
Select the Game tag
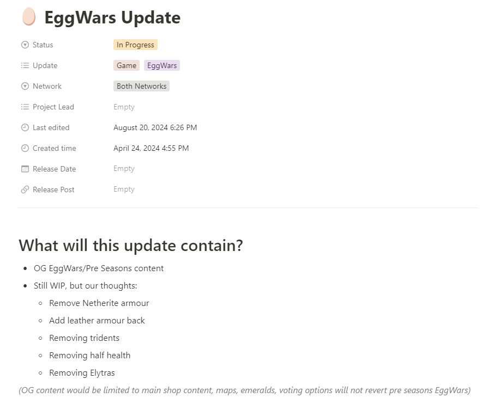pyautogui.click(x=127, y=65)
